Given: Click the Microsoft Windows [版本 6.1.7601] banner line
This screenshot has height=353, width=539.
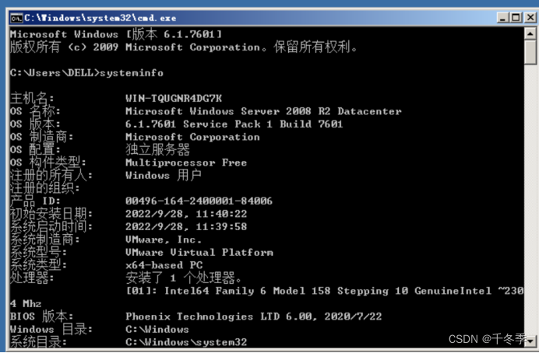Looking at the screenshot, I should tap(116, 34).
